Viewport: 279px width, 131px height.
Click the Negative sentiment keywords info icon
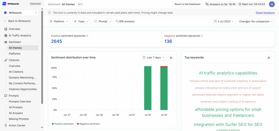(x=202, y=36)
